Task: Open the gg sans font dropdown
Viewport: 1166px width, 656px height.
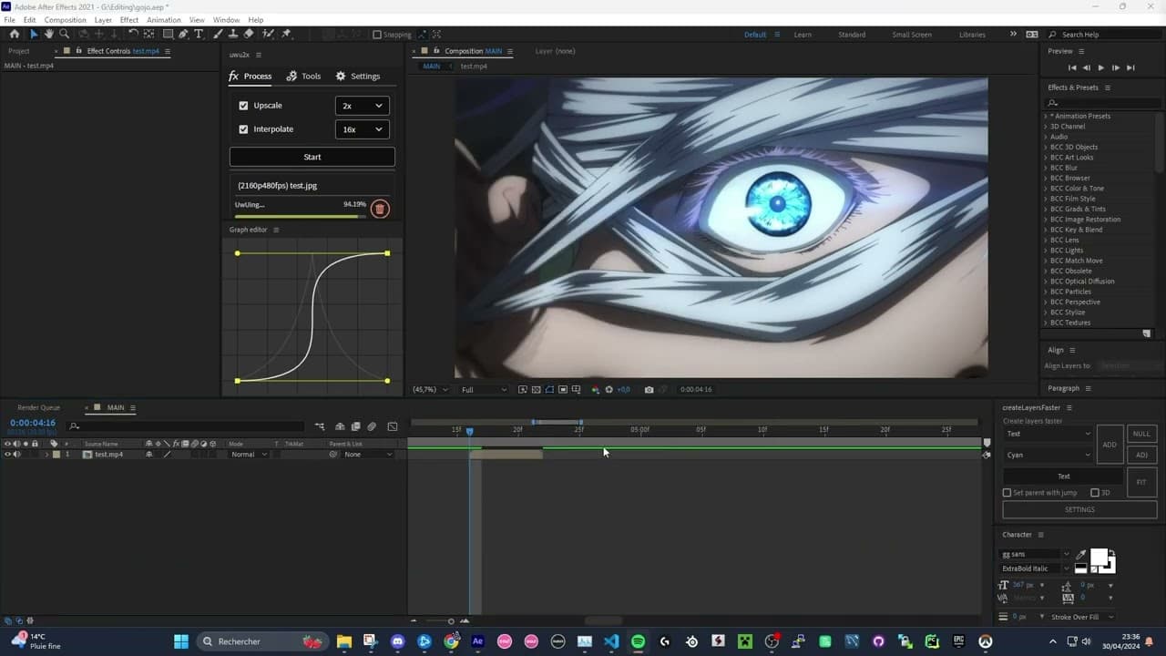Action: [1036, 554]
